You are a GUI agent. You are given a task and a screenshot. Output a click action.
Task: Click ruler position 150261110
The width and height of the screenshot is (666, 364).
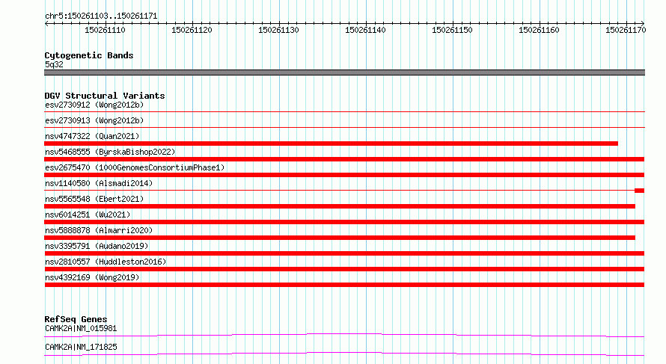click(105, 30)
